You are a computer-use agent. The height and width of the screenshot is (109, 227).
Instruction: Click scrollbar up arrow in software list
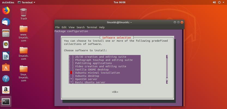[x=167, y=57]
